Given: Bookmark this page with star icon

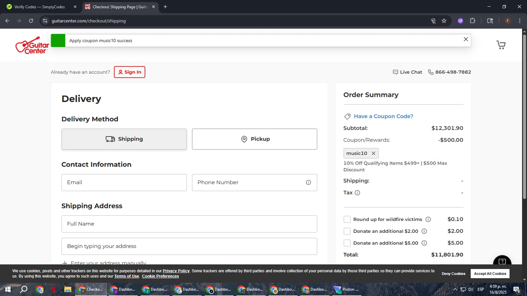Looking at the screenshot, I should 444,21.
